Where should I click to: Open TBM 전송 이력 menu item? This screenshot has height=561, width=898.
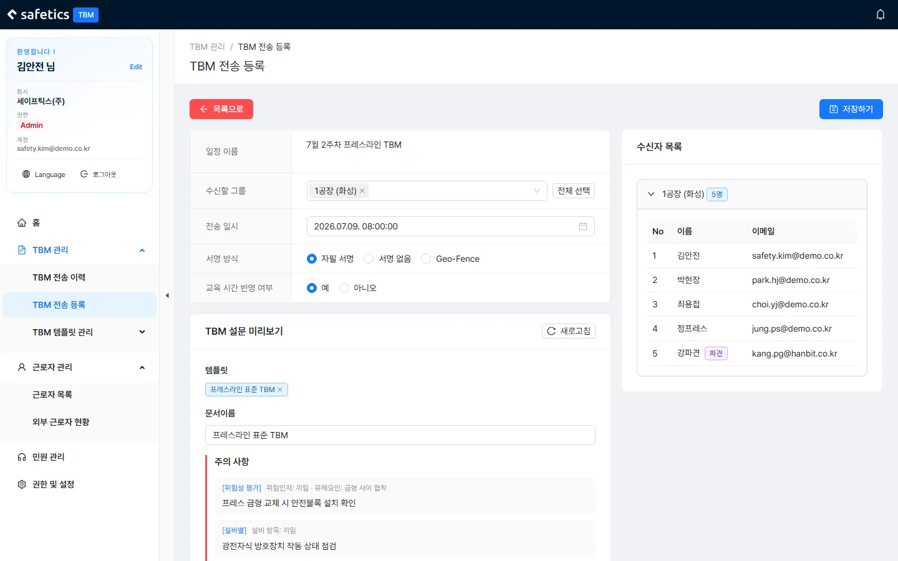pyautogui.click(x=80, y=277)
